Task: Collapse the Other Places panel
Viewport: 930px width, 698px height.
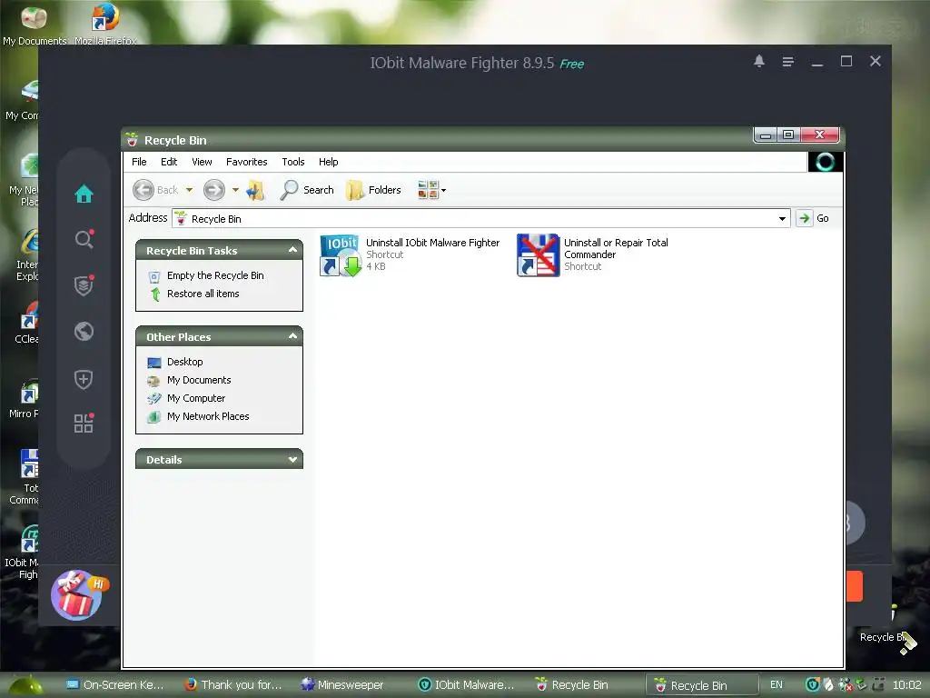Action: point(292,336)
